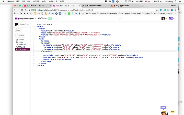This screenshot has height=115, width=184.
Task: Collapse the body tag fold on line 8
Action: coord(35,39)
